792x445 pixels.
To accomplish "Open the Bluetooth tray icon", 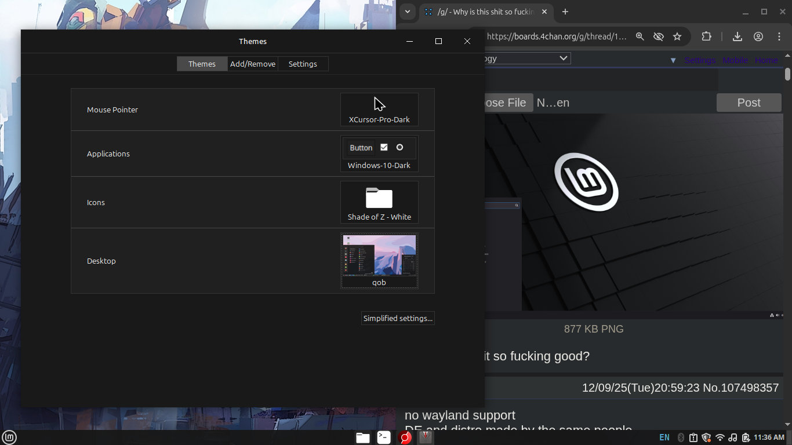I will (681, 437).
